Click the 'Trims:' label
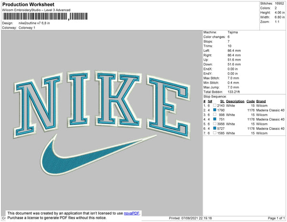The height and width of the screenshot is (222, 287). click(x=208, y=46)
